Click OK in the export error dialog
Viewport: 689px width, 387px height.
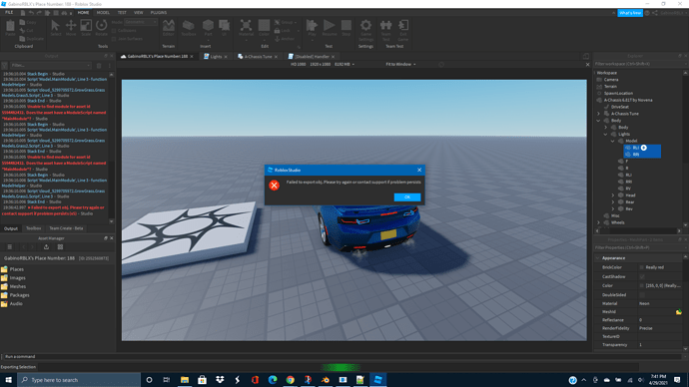(x=406, y=197)
